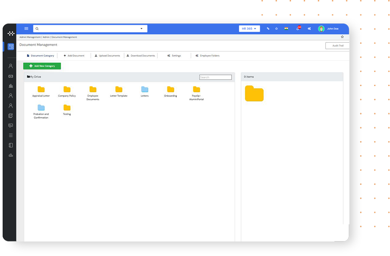This screenshot has width=390, height=256.
Task: Open the notification bell with 349 alerts
Action: coord(298,29)
